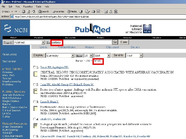Open the Media pane
The image size is (186, 139).
coord(72,12)
